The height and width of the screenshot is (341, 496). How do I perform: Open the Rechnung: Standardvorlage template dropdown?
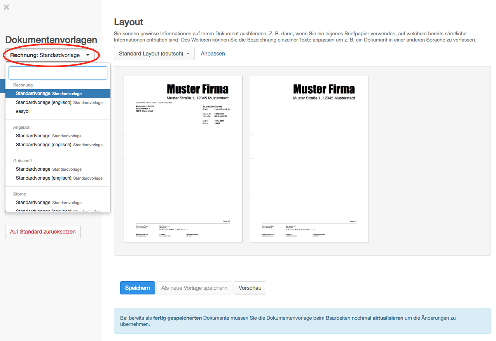(45, 55)
